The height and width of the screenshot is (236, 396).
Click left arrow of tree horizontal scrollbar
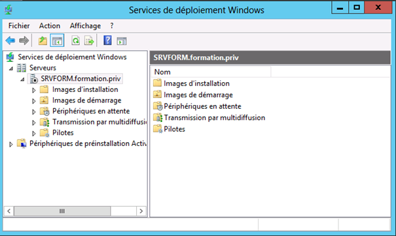[9, 211]
